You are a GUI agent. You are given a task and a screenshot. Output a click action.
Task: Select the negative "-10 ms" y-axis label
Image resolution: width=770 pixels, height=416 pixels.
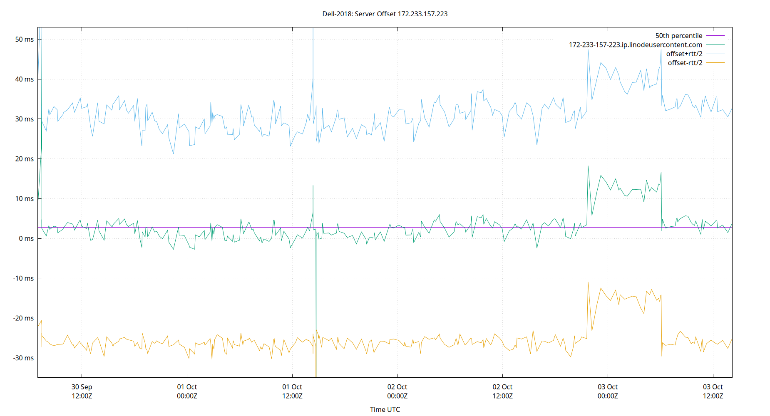23,278
